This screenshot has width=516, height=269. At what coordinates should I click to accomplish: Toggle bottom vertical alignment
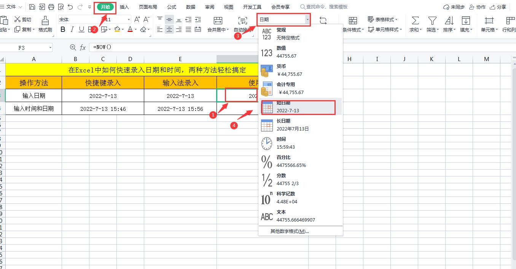pos(179,19)
